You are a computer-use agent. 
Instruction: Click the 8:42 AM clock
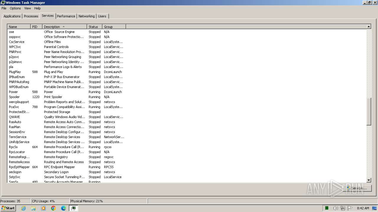tap(363, 208)
